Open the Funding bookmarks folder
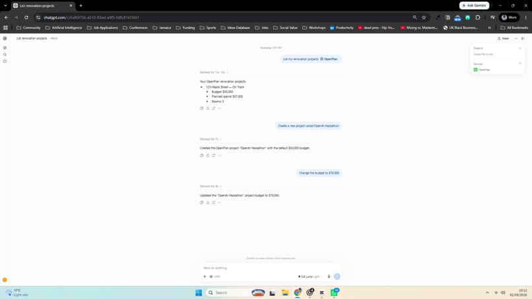The image size is (532, 299). point(185,28)
